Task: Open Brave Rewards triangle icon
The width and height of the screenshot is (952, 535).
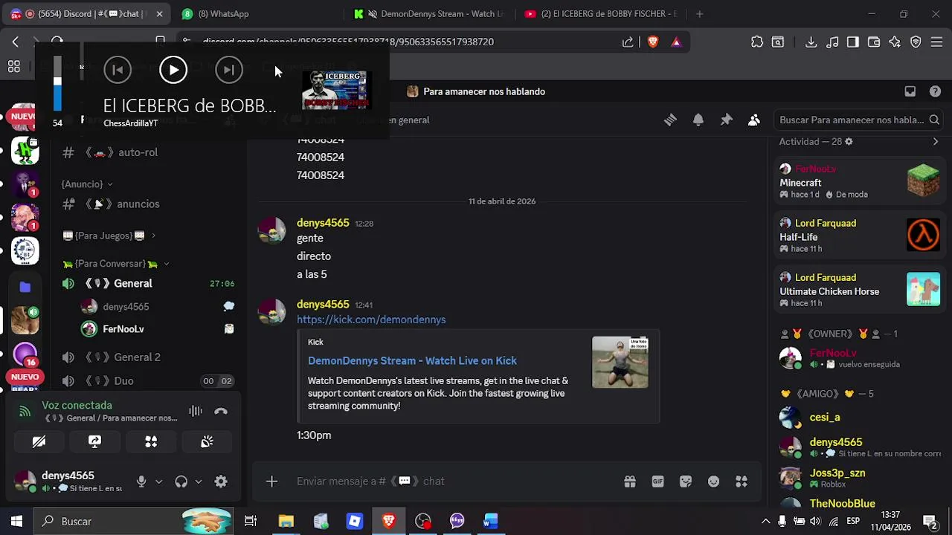Action: pyautogui.click(x=676, y=42)
